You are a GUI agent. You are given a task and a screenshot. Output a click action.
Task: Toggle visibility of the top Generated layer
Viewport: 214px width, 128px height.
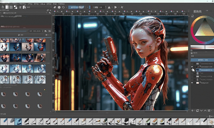(x=192, y=64)
